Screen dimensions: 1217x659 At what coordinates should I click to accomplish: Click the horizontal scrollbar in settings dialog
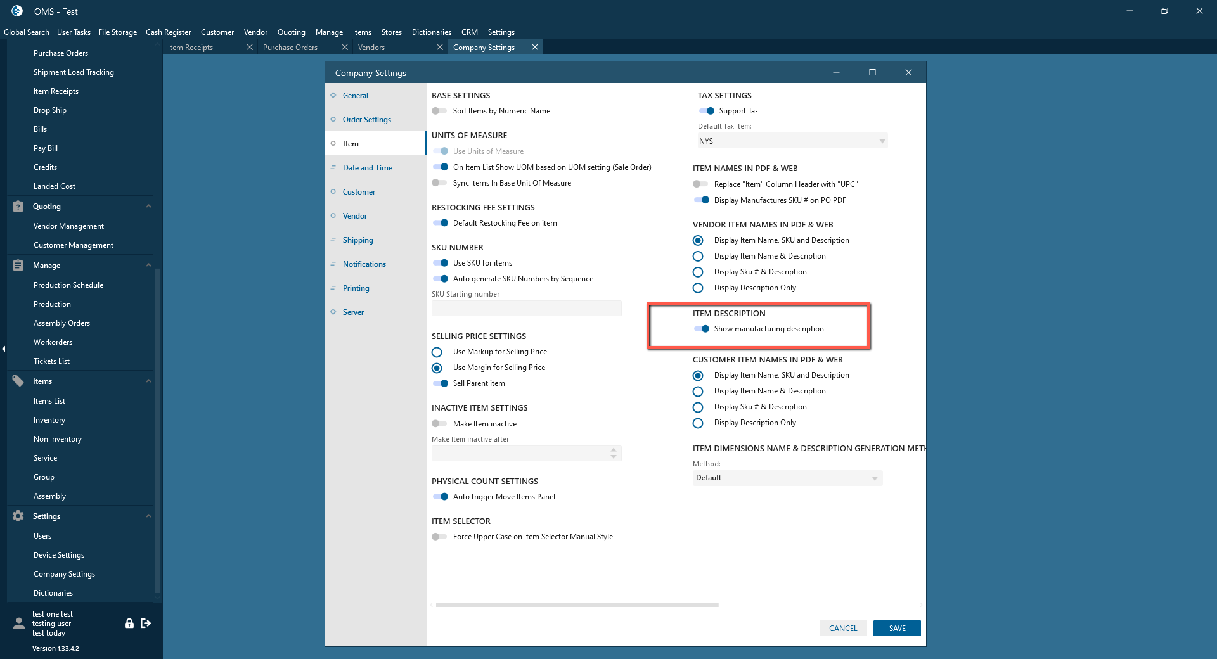pos(577,605)
